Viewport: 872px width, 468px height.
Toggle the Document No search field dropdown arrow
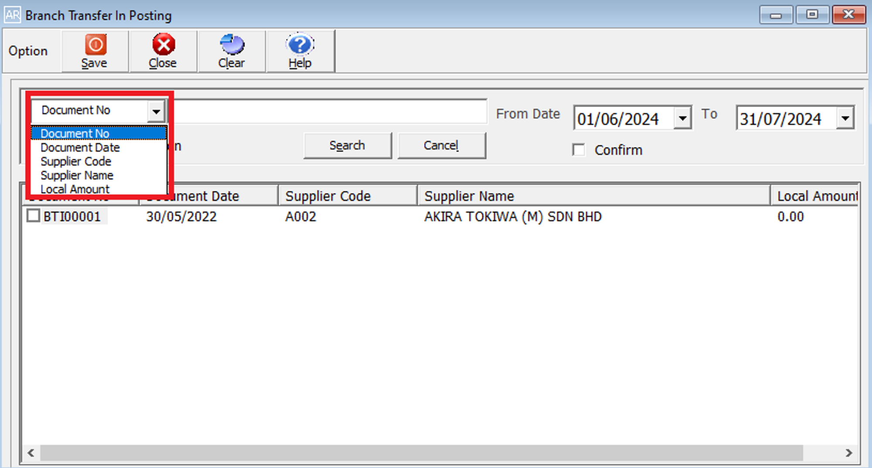156,111
